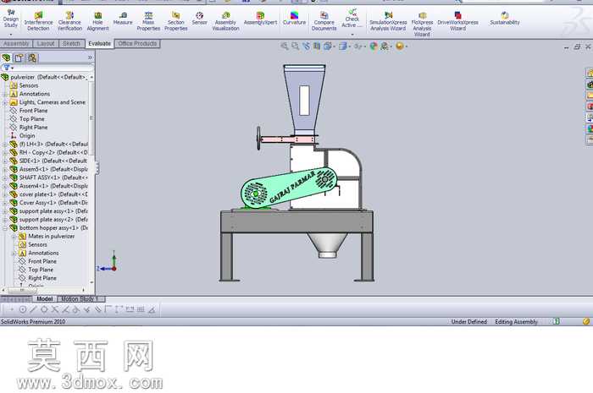Expand the SHAFT ASSY<1> component

(x=5, y=177)
